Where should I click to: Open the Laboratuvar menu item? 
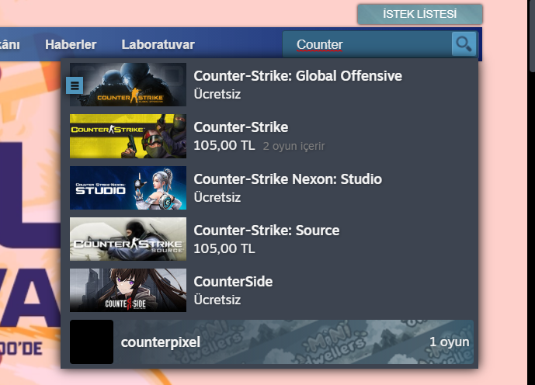pos(158,44)
